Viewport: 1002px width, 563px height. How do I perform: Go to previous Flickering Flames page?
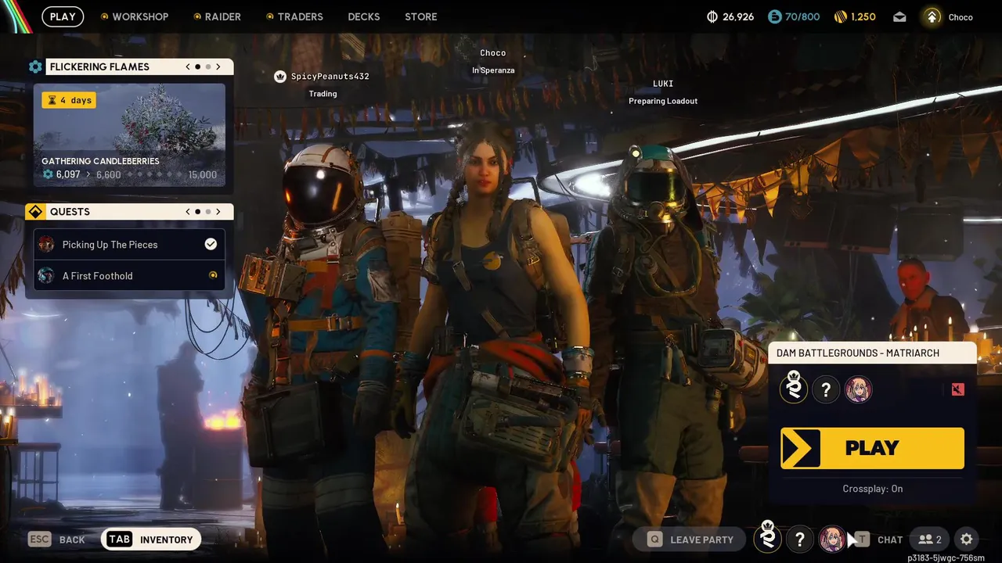click(x=188, y=67)
